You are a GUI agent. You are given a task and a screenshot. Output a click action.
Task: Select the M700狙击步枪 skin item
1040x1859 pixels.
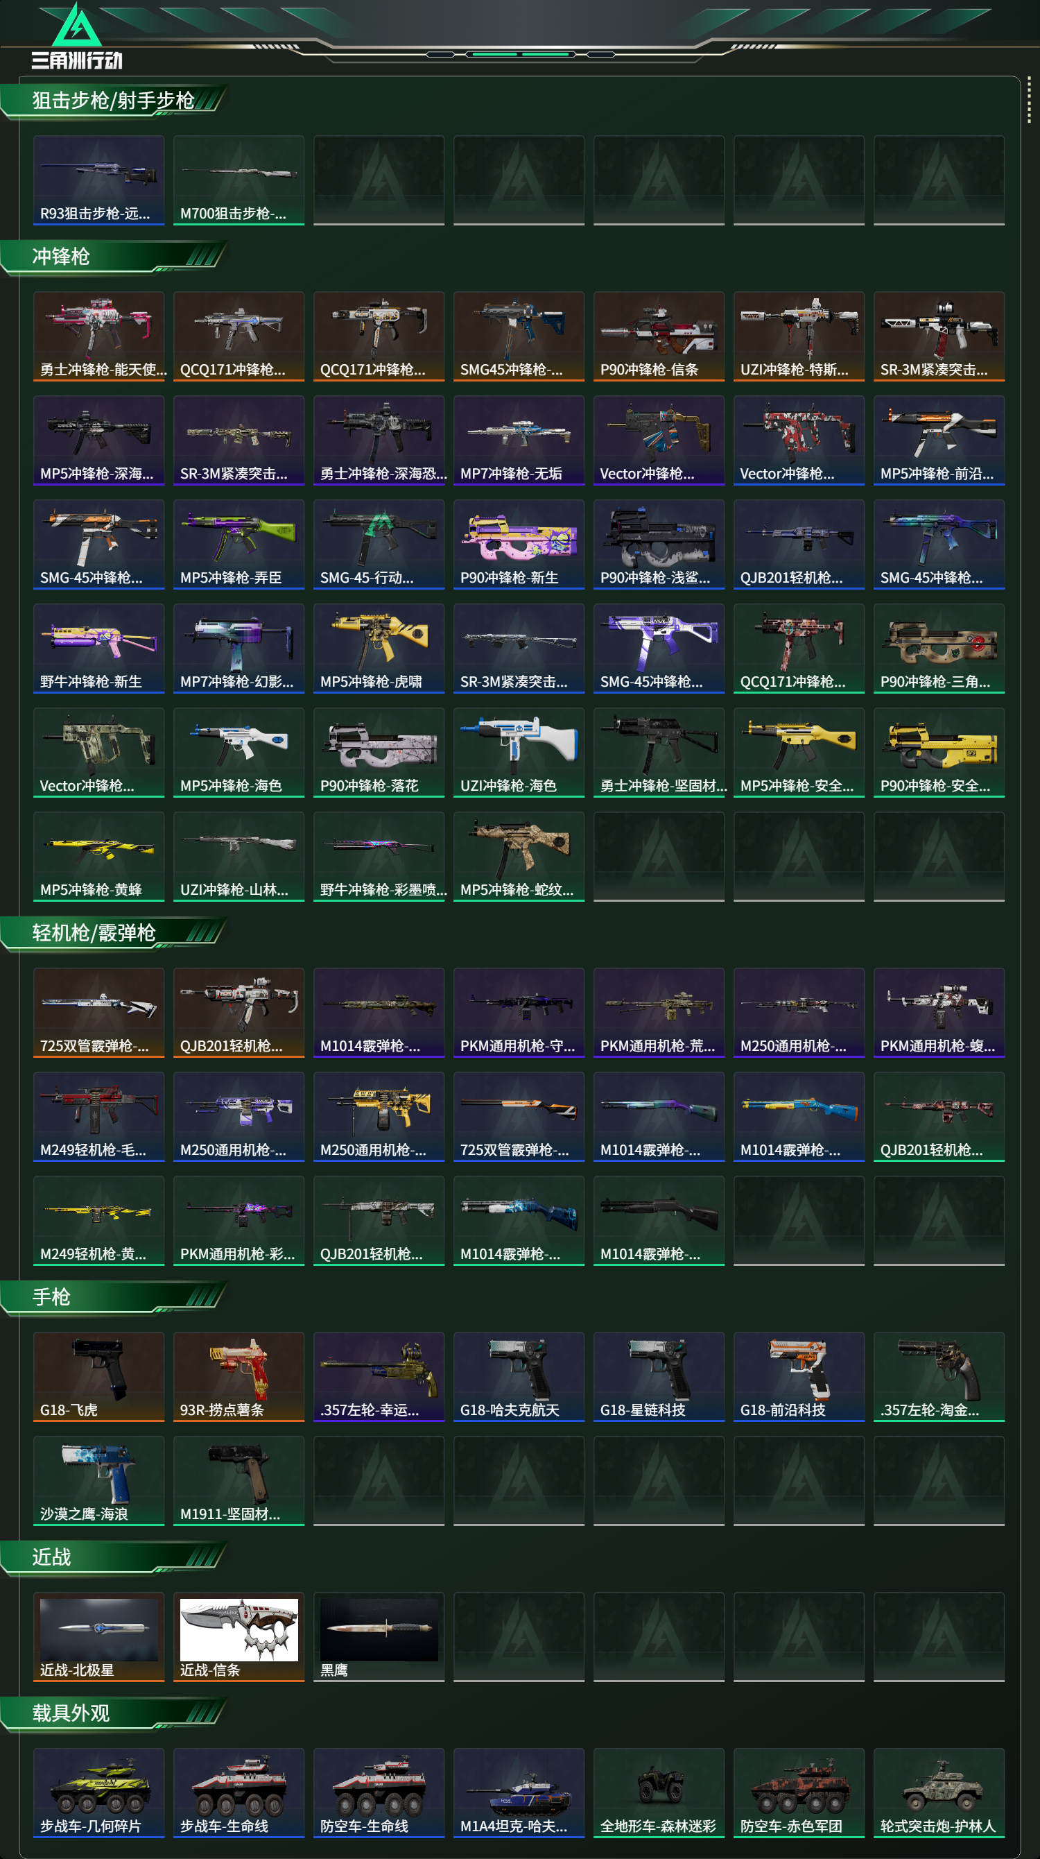239,180
